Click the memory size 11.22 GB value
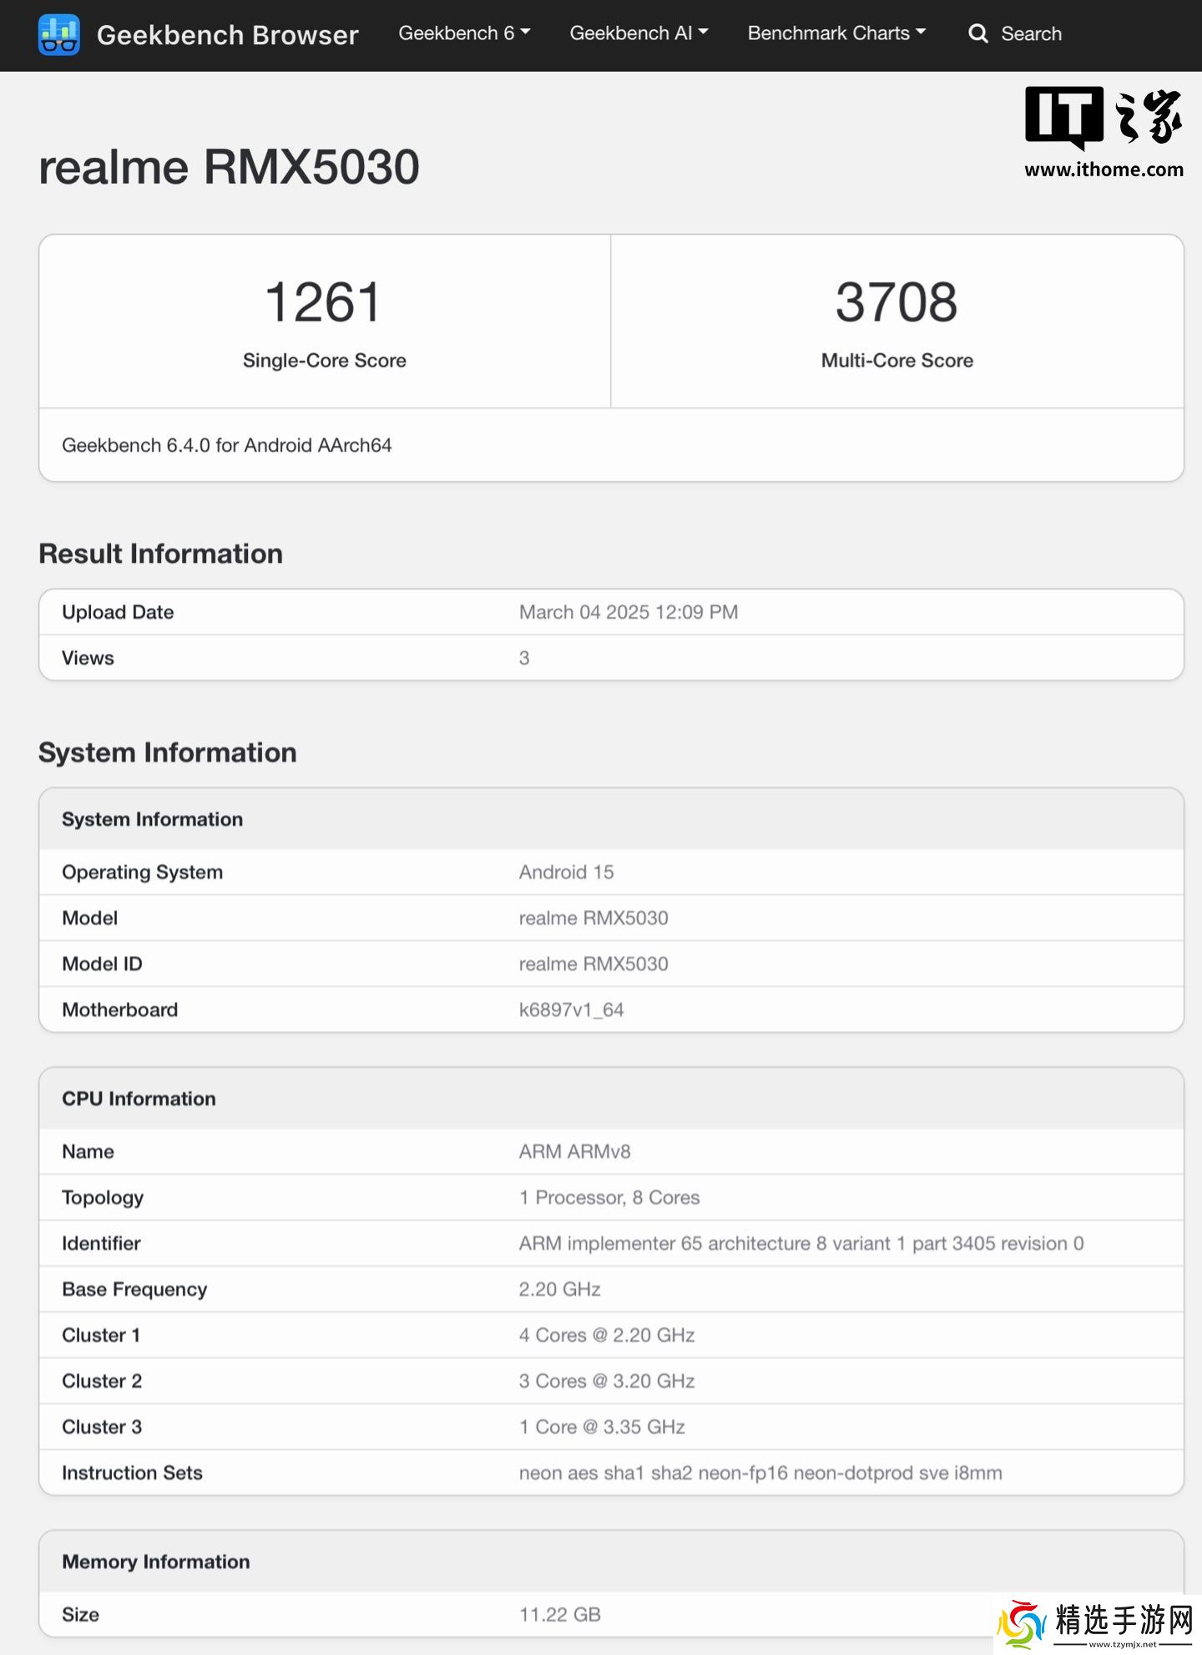Image resolution: width=1202 pixels, height=1655 pixels. (x=559, y=1614)
